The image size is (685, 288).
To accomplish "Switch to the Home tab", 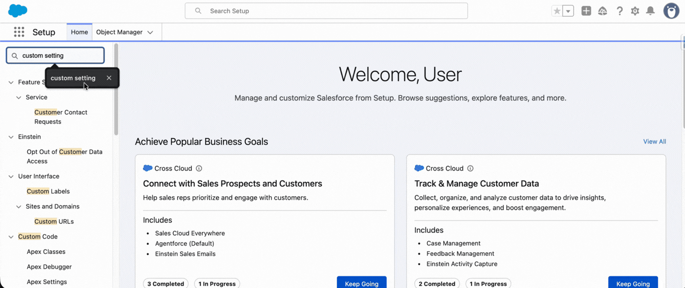I will point(79,32).
